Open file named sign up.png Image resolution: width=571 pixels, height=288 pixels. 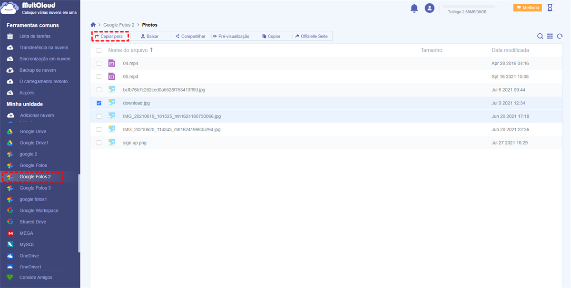pos(135,143)
